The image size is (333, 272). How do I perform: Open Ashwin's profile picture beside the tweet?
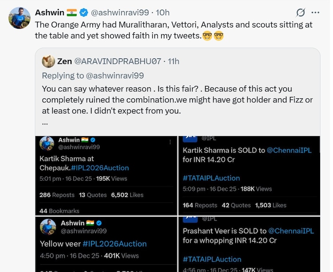pyautogui.click(x=18, y=18)
